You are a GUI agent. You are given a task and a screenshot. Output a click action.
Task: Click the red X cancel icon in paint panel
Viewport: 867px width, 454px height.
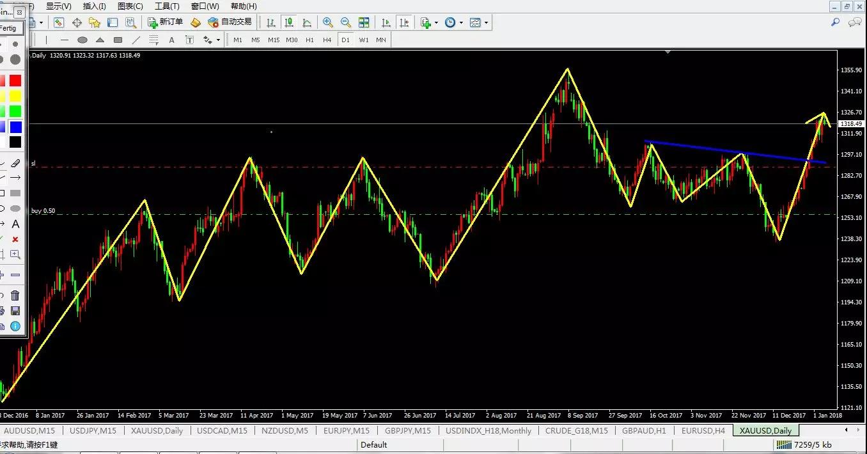15,239
